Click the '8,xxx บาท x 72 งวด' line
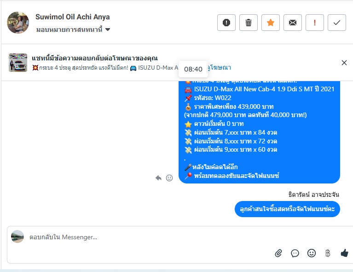Screen dimensions: 353x272 [x=231, y=141]
